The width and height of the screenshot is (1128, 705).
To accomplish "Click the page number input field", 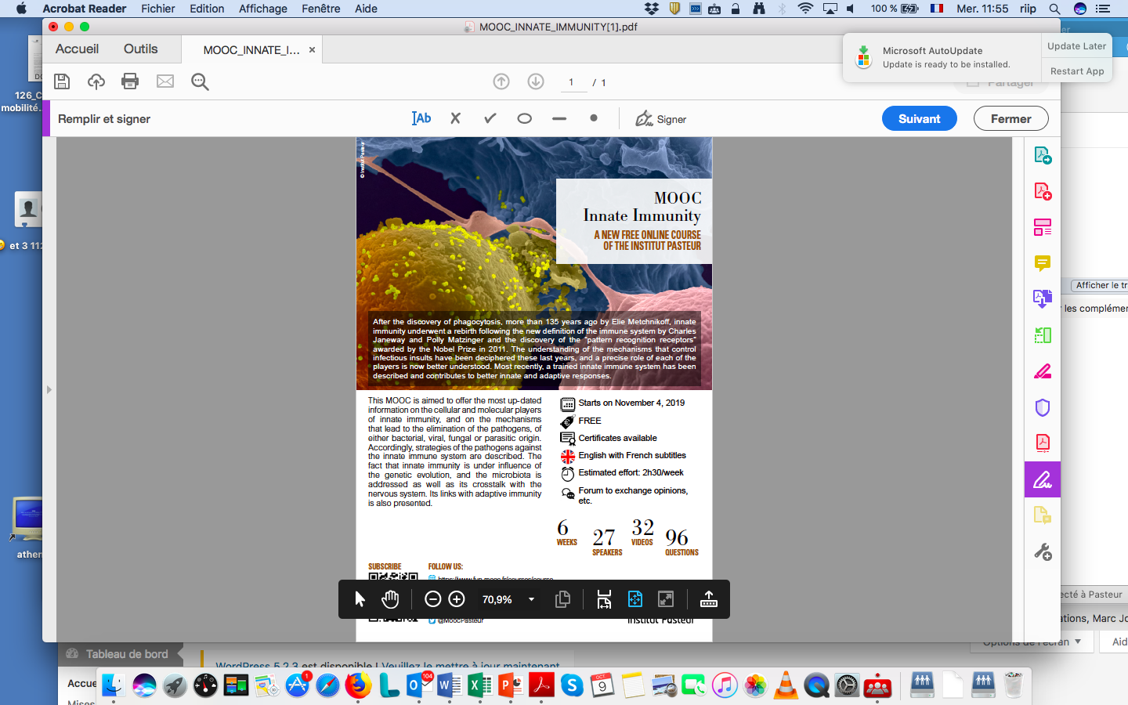I will (573, 82).
